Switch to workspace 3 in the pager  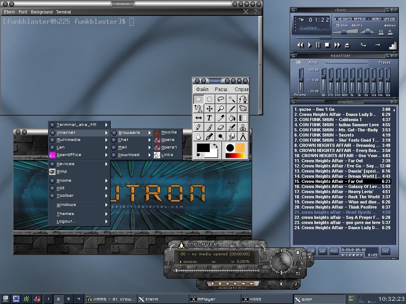click(x=68, y=299)
